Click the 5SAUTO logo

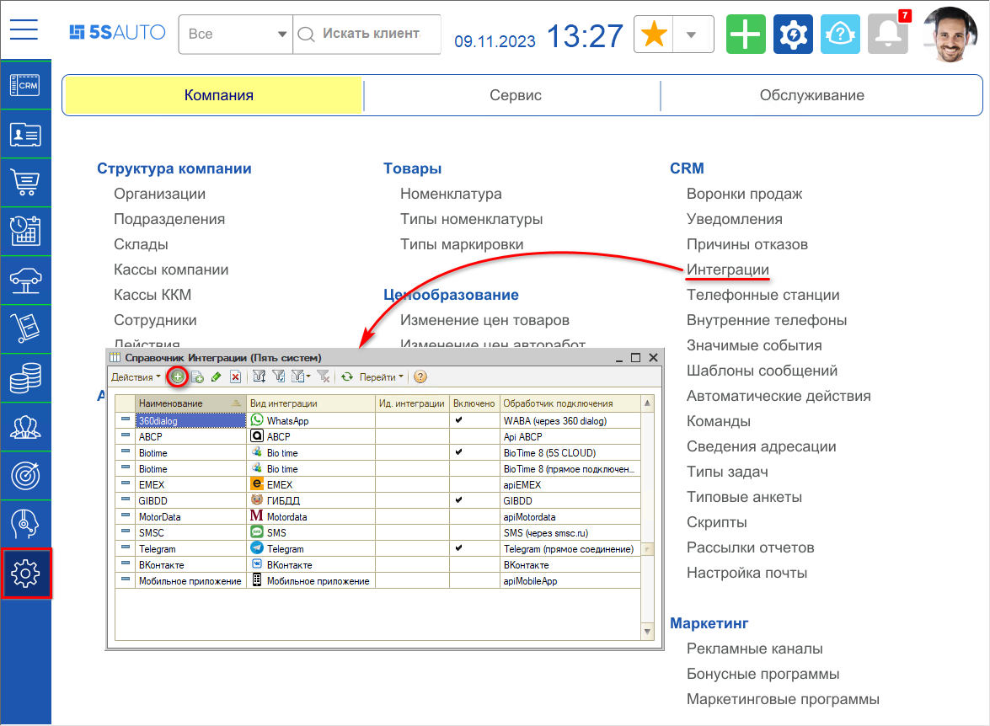117,32
